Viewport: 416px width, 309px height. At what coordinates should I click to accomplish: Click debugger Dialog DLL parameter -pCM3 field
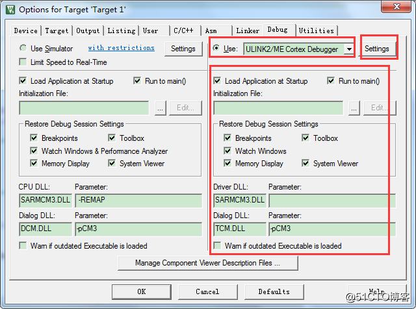pyautogui.click(x=332, y=229)
